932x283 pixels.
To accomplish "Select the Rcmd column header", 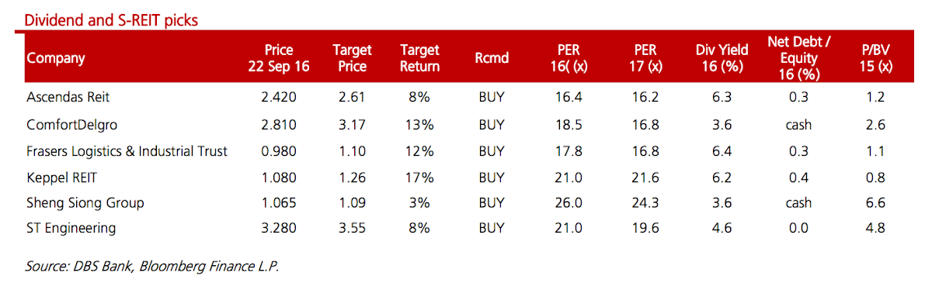I will coord(491,58).
